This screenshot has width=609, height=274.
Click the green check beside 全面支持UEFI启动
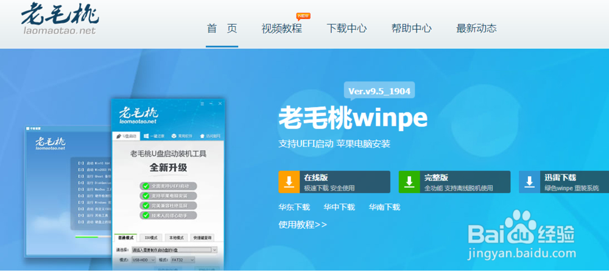tap(146, 186)
